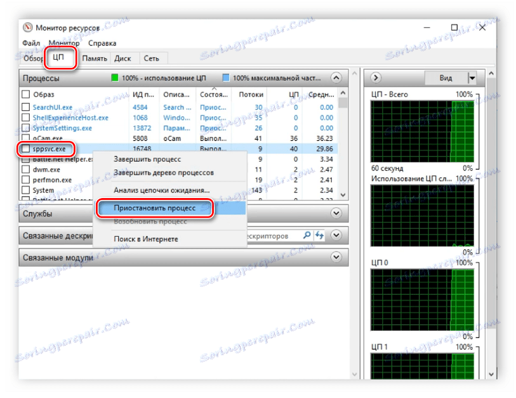Click green CPU usage indicator square
Screen dimensions: 516x398
(114, 78)
